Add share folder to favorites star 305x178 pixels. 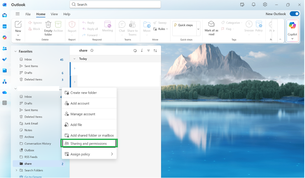92,50
